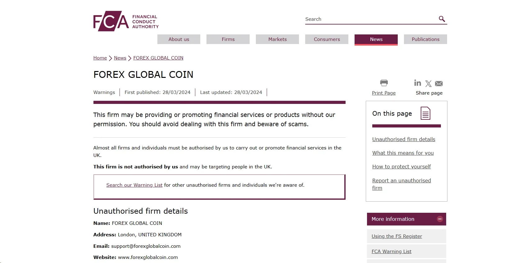Click the First published date text
This screenshot has width=530, height=263.
coord(157,92)
